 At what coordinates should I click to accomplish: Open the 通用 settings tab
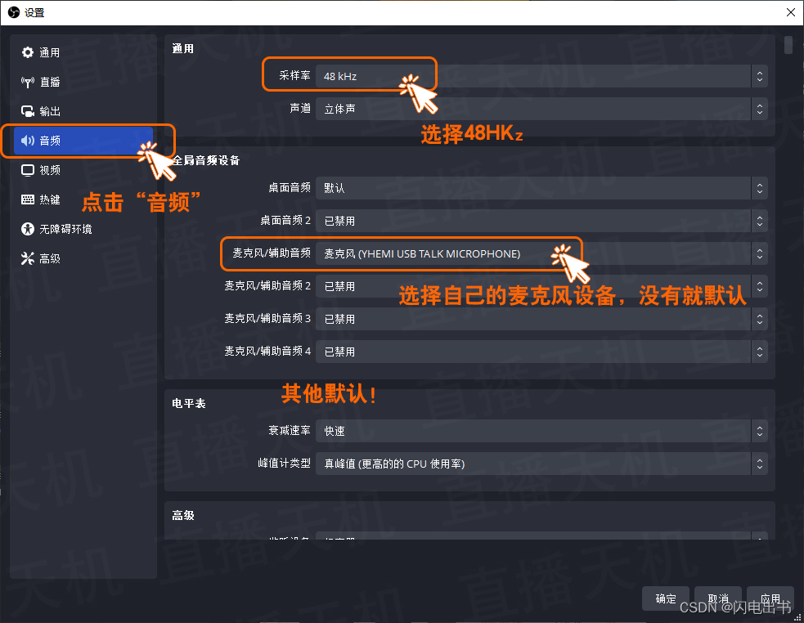(x=83, y=52)
